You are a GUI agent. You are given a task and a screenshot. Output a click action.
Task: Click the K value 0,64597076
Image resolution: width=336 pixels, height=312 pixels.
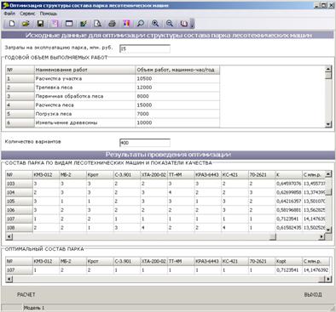[x=288, y=184]
